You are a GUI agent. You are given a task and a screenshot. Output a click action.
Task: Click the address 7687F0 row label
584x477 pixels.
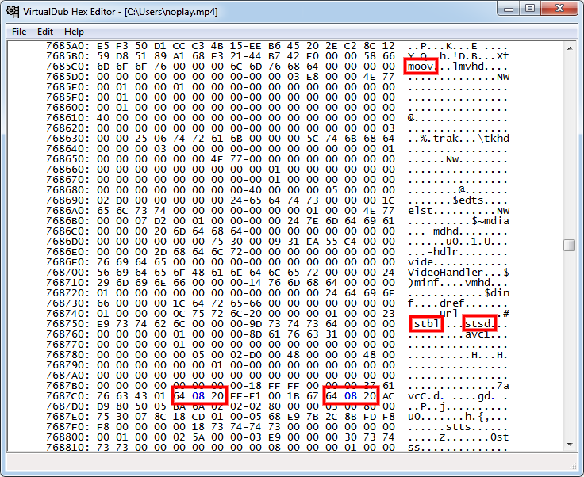[x=67, y=427]
